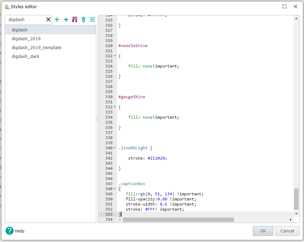
Task: Click the .captionBox selector text
Action: click(x=132, y=184)
